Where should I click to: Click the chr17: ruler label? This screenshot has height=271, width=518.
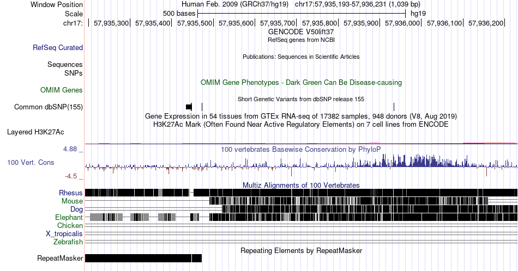point(73,23)
